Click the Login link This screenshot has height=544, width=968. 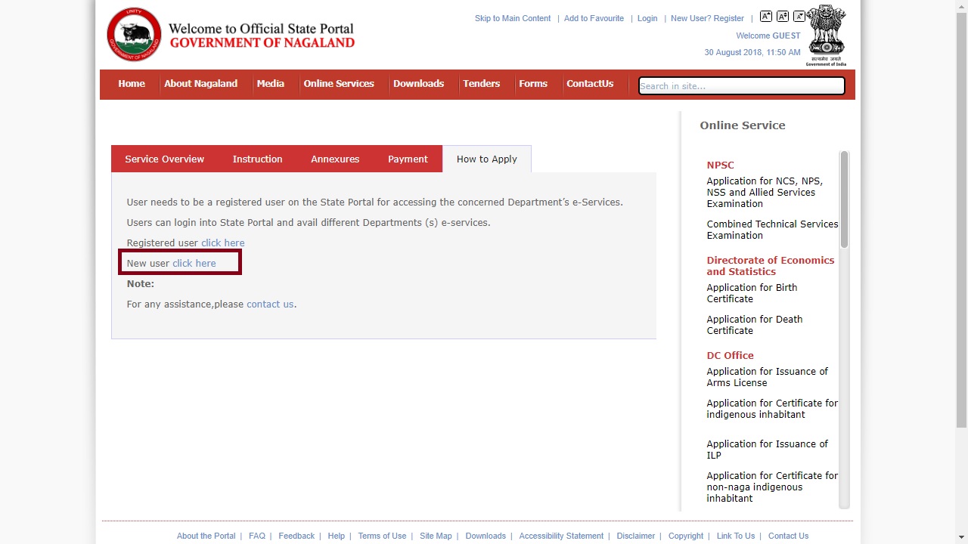pyautogui.click(x=647, y=18)
